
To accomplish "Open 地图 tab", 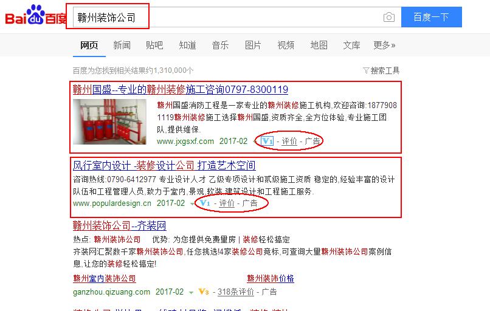I will (319, 46).
